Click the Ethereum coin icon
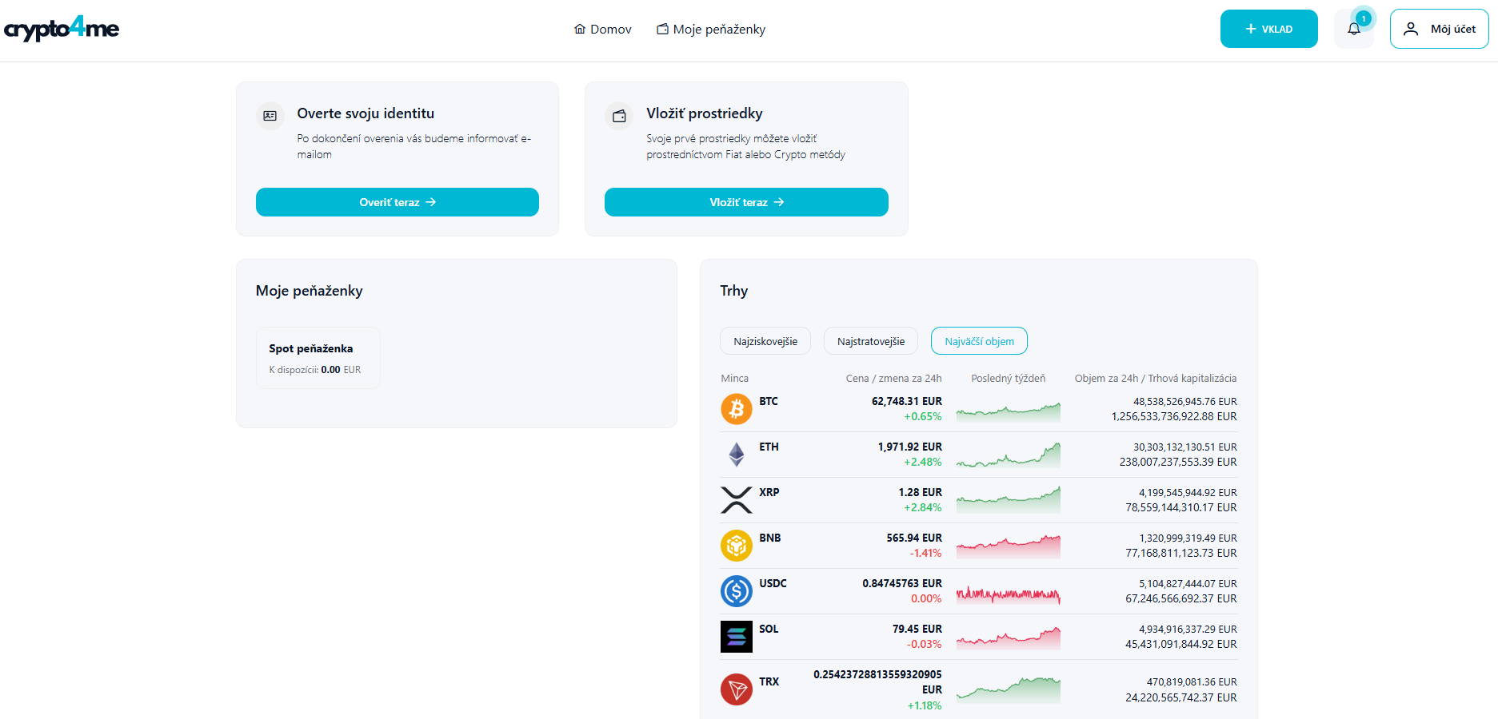1498x719 pixels. click(736, 455)
